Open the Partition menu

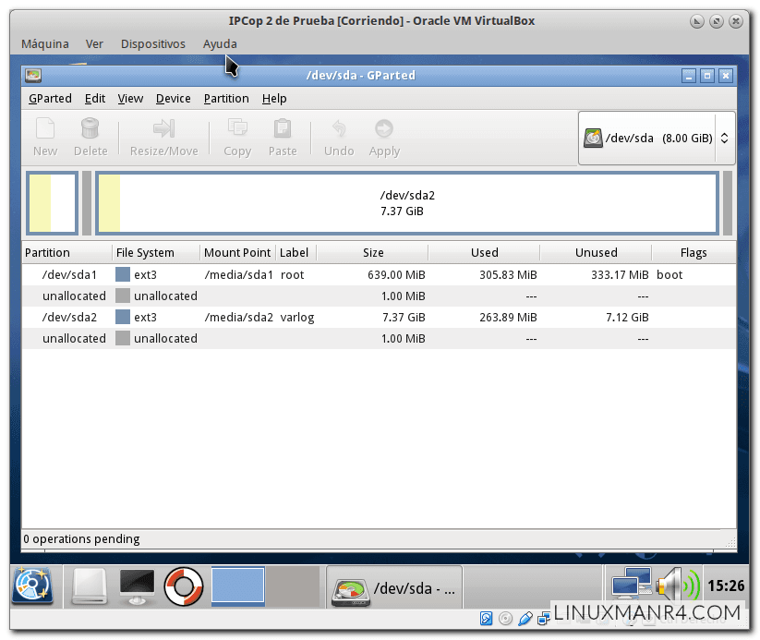pos(226,99)
